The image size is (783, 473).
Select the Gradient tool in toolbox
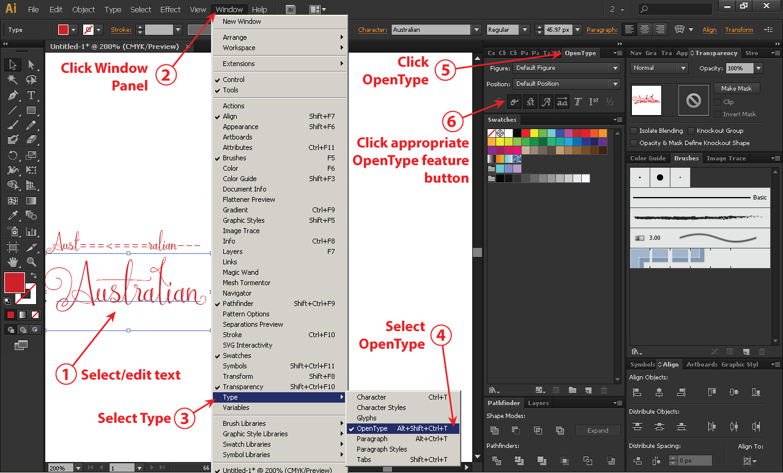tap(31, 201)
